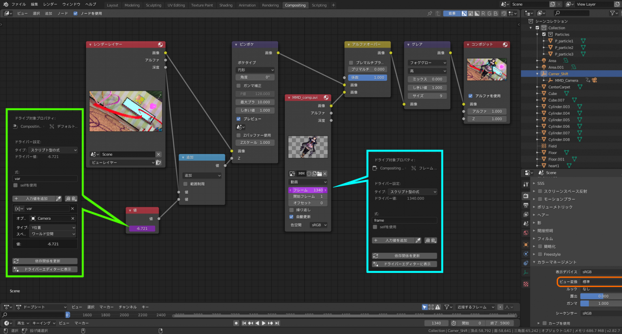Open the フォググロー dropdown on the グレア node
The image size is (622, 334).
point(427,62)
